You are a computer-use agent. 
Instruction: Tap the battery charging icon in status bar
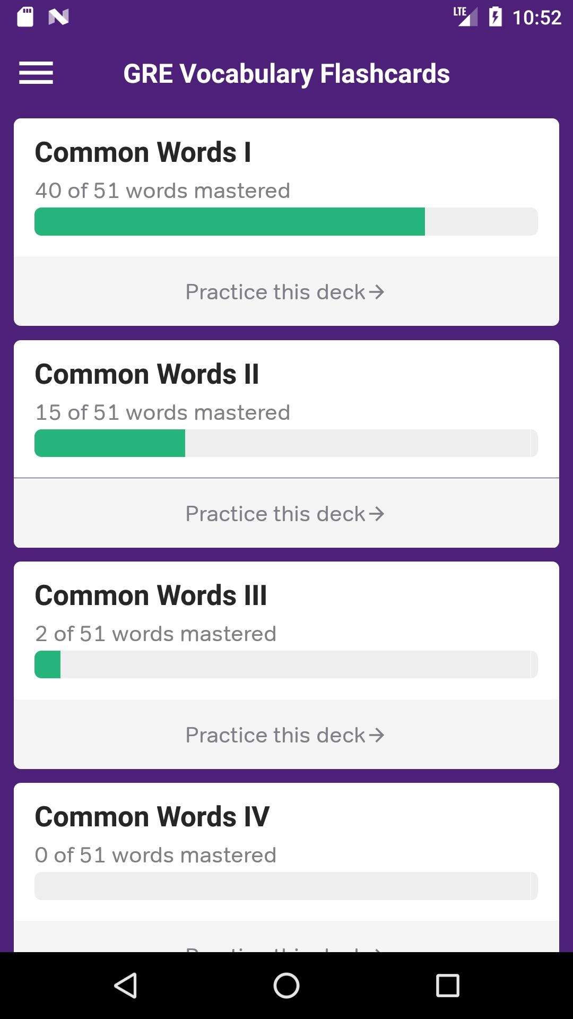click(496, 17)
